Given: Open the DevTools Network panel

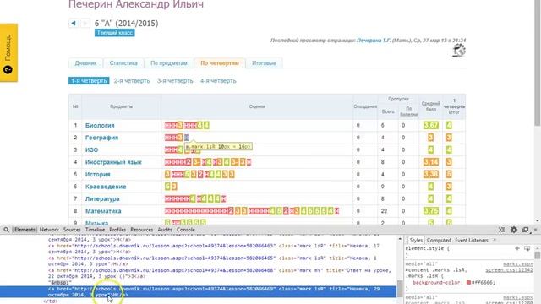Looking at the screenshot, I should (x=49, y=230).
